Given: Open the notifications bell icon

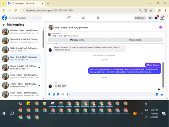Looking at the screenshot, I should (156, 18).
